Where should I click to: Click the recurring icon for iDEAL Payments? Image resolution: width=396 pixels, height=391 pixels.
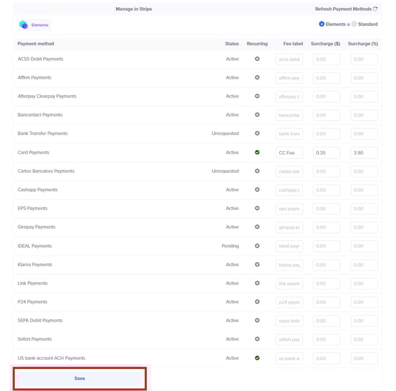coord(257,246)
